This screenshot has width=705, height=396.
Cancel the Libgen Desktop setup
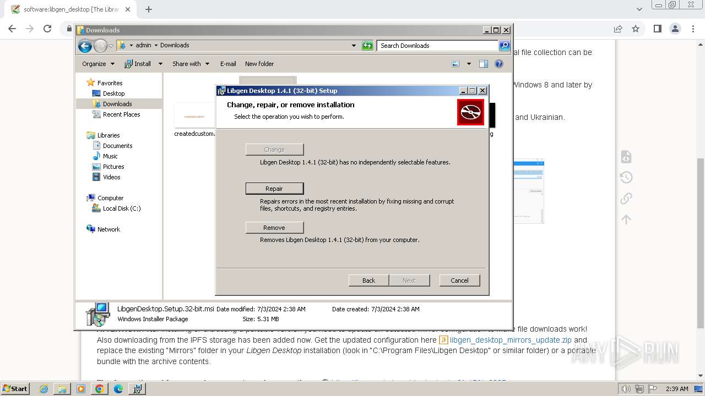pos(459,280)
